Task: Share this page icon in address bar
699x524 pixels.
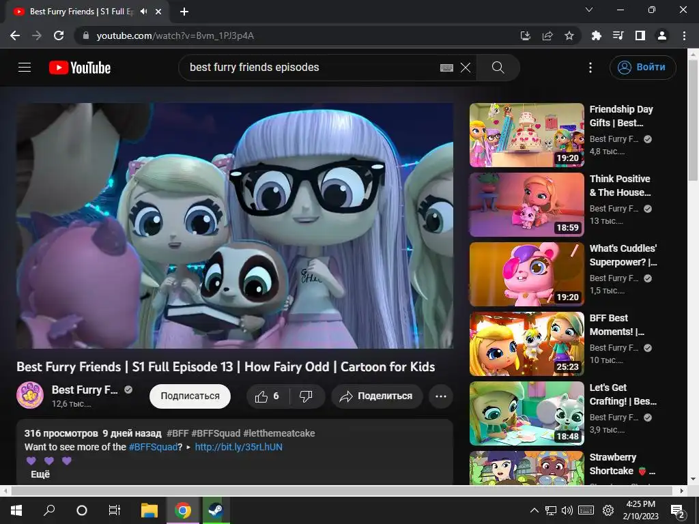Action: (x=547, y=35)
